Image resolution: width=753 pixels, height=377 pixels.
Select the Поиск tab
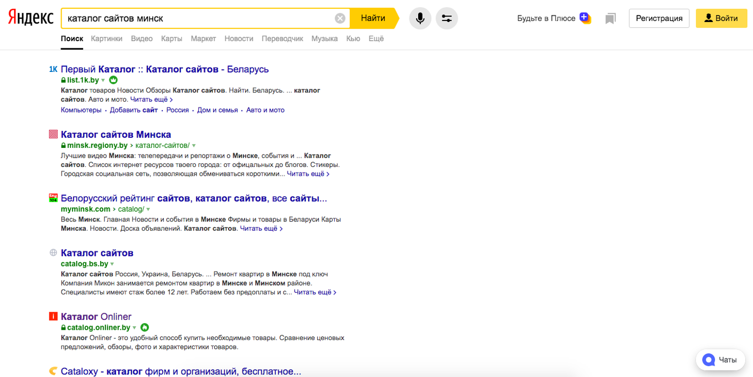tap(72, 39)
